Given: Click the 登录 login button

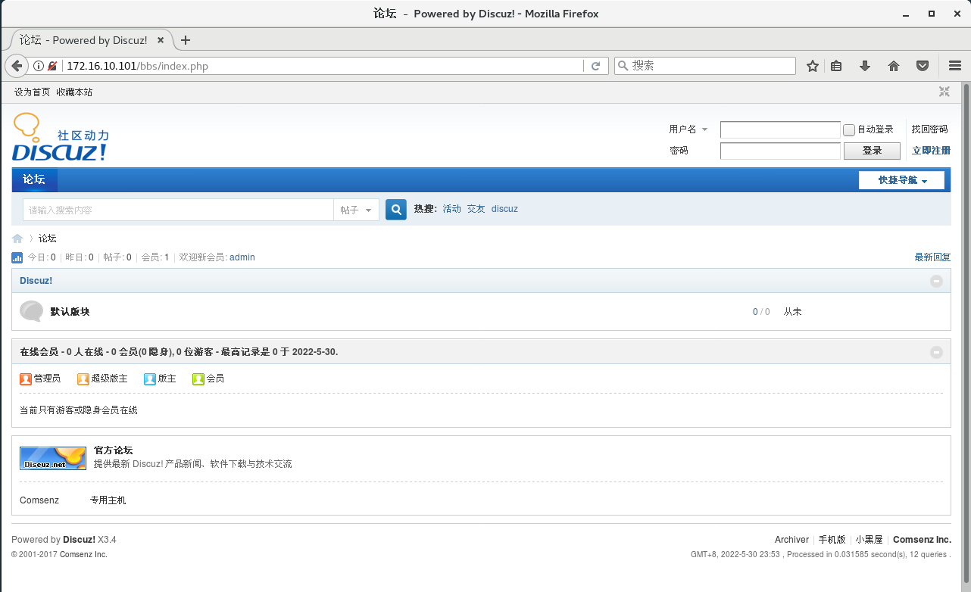Looking at the screenshot, I should 873,151.
